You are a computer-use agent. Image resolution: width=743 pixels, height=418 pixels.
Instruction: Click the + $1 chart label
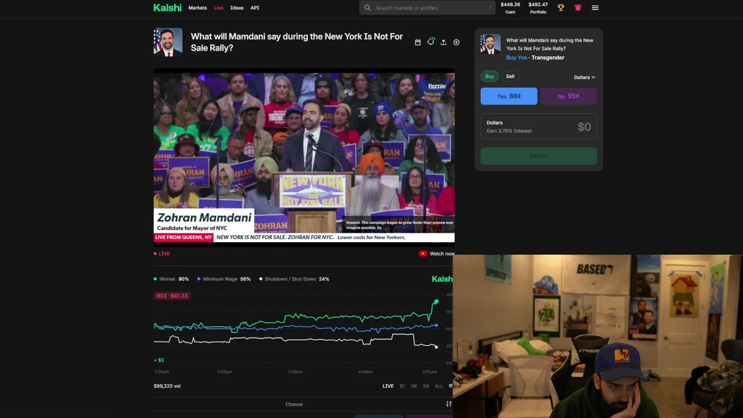[159, 360]
